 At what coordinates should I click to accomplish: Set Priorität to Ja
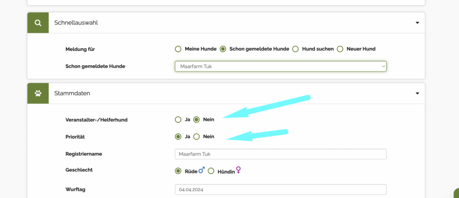click(x=178, y=137)
